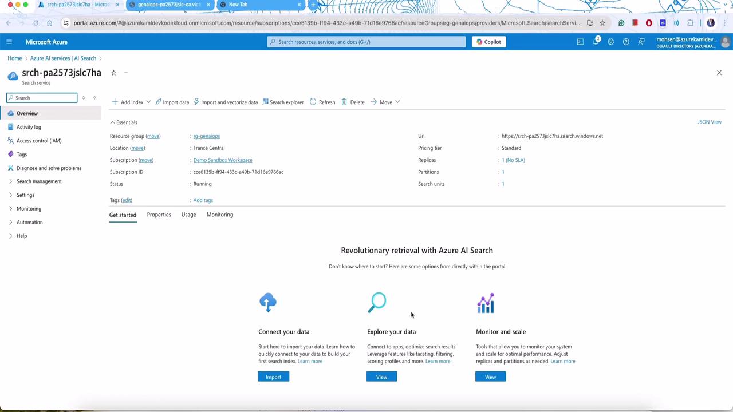Click the browser address bar URL

(x=326, y=23)
